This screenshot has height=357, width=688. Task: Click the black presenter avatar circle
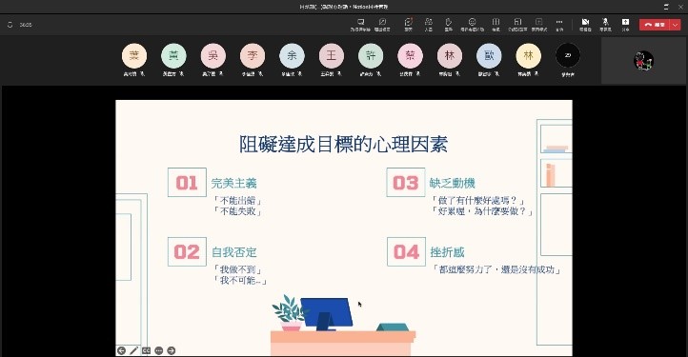tap(568, 56)
